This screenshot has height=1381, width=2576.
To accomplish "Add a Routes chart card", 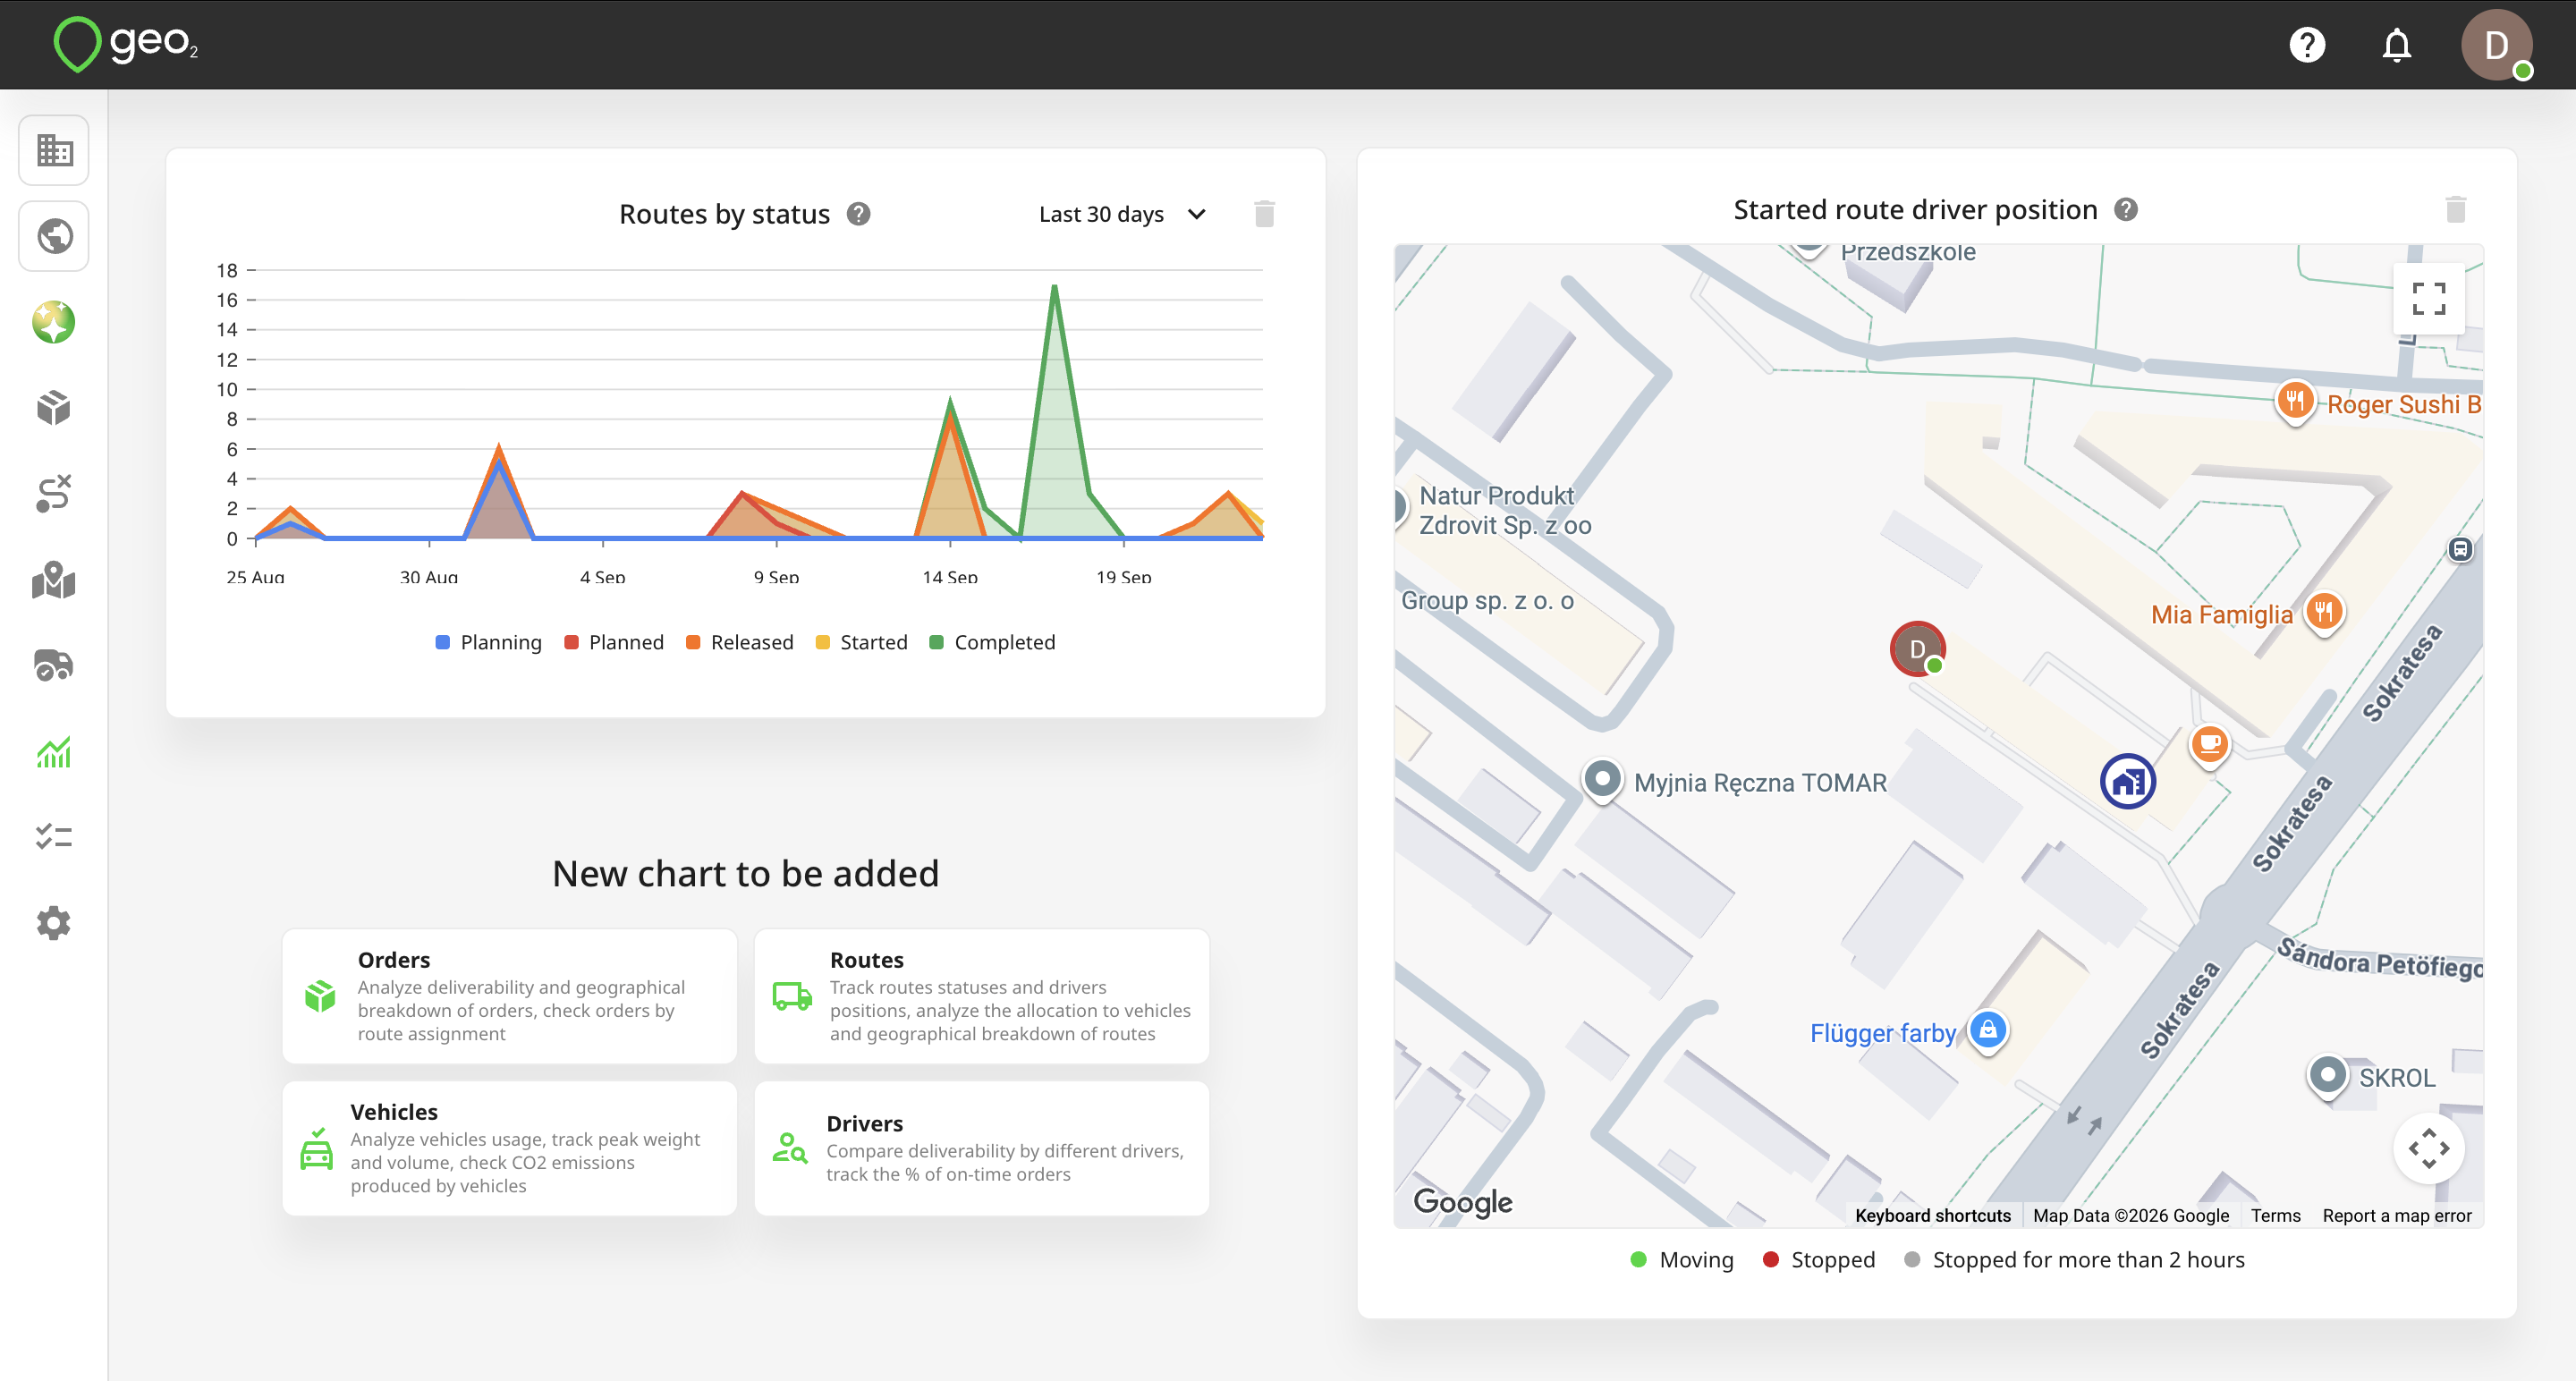I will click(x=982, y=996).
